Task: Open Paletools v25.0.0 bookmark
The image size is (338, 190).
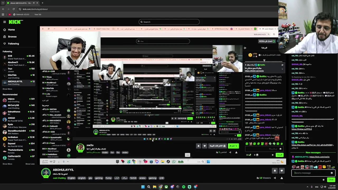Action: pyautogui.click(x=21, y=15)
